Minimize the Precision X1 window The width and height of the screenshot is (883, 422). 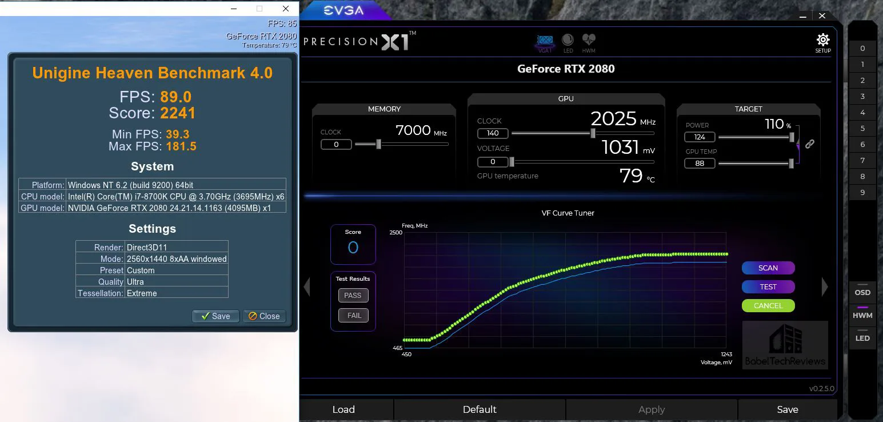802,16
